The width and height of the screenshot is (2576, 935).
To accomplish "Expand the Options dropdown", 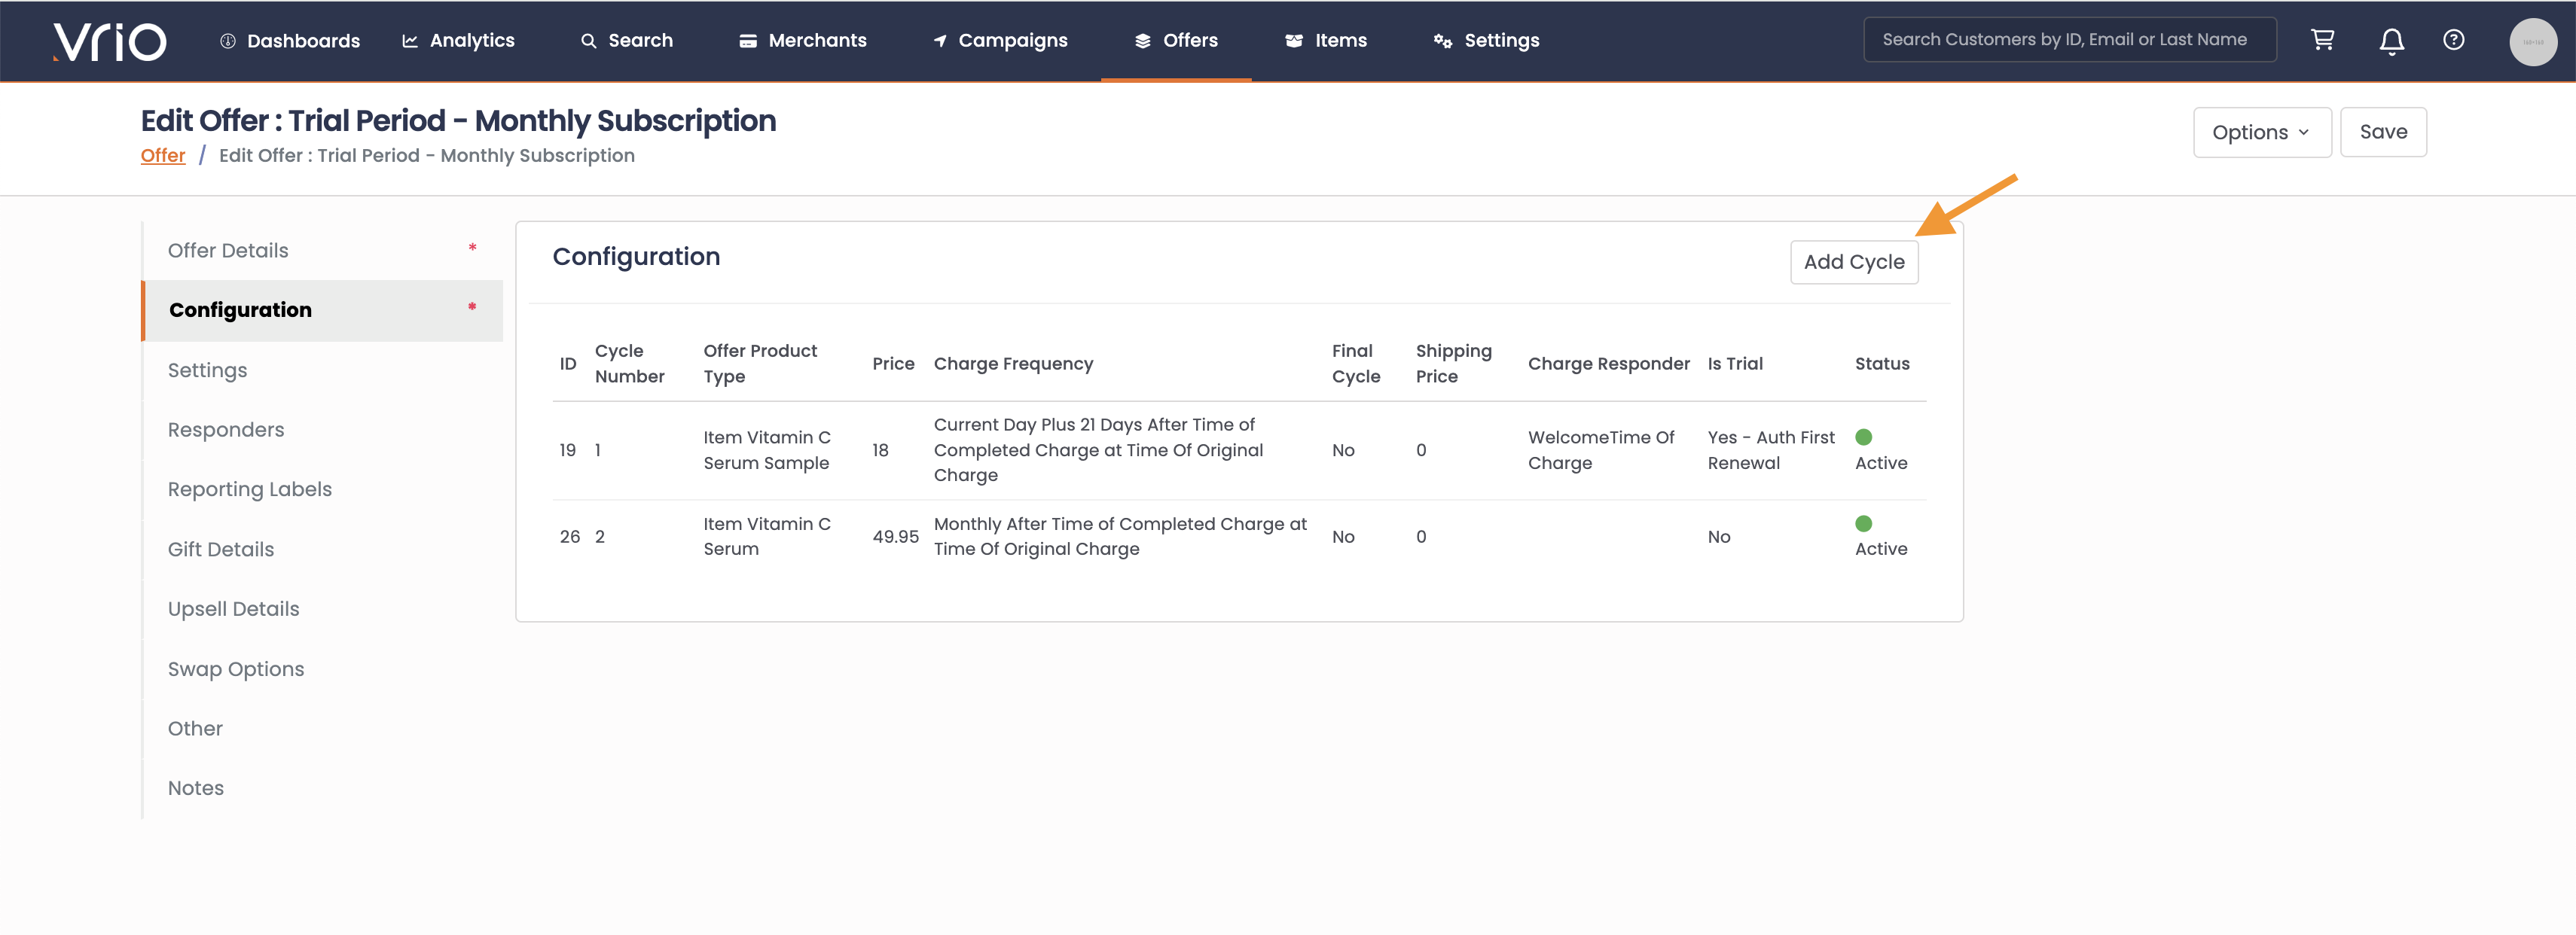I will coord(2261,132).
